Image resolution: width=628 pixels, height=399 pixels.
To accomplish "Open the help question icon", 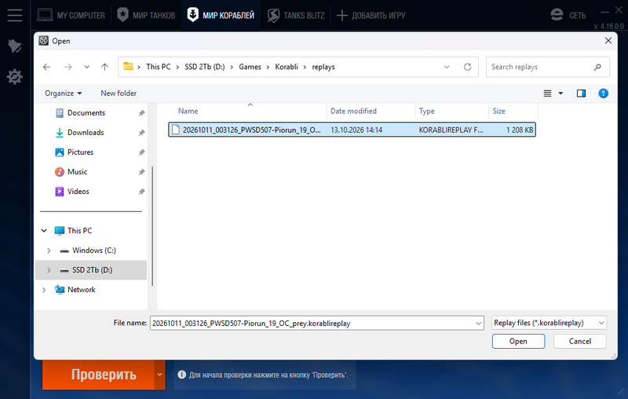I will [603, 93].
